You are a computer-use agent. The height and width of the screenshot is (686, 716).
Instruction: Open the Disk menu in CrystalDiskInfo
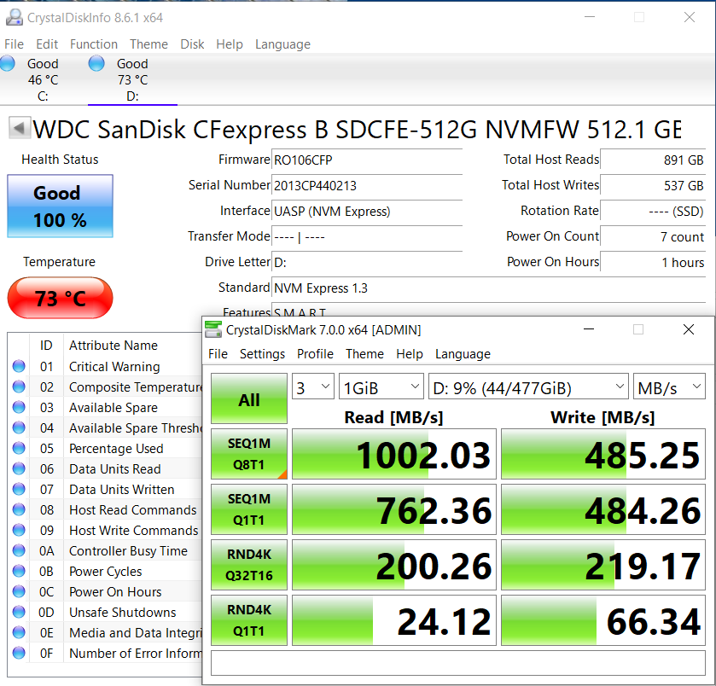193,44
